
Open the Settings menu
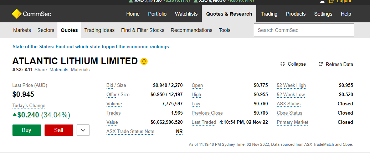pyautogui.click(x=323, y=14)
